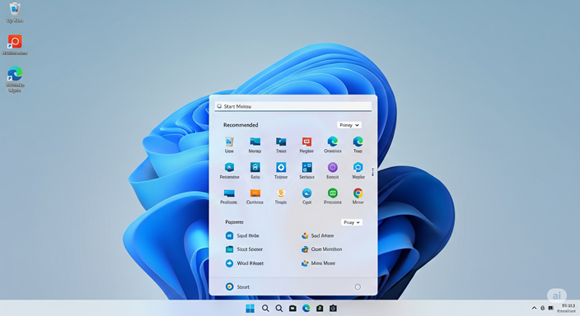Expand the system tray hidden icons chevron
580x316 pixels.
click(x=534, y=308)
